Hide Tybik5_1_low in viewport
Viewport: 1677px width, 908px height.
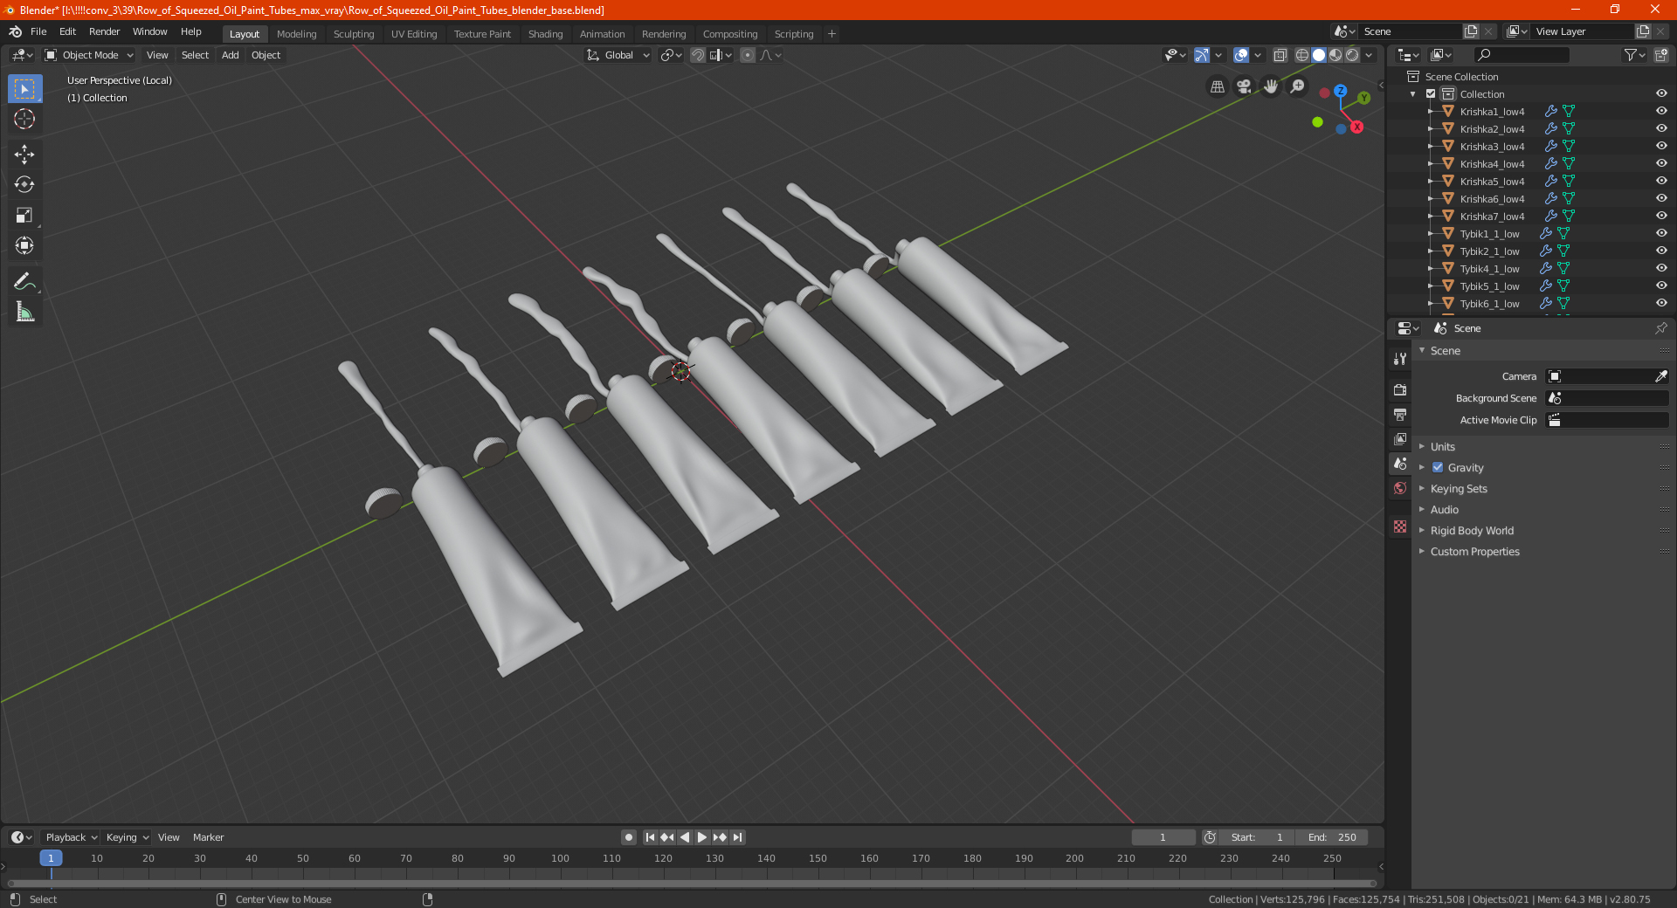(x=1661, y=285)
